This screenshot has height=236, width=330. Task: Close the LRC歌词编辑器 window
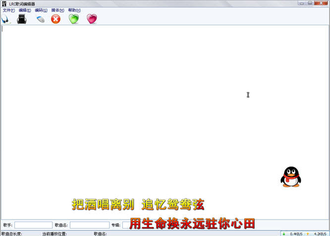tap(321, 3)
